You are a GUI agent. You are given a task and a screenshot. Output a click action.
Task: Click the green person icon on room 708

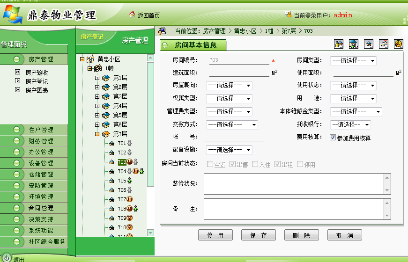coord(135,209)
